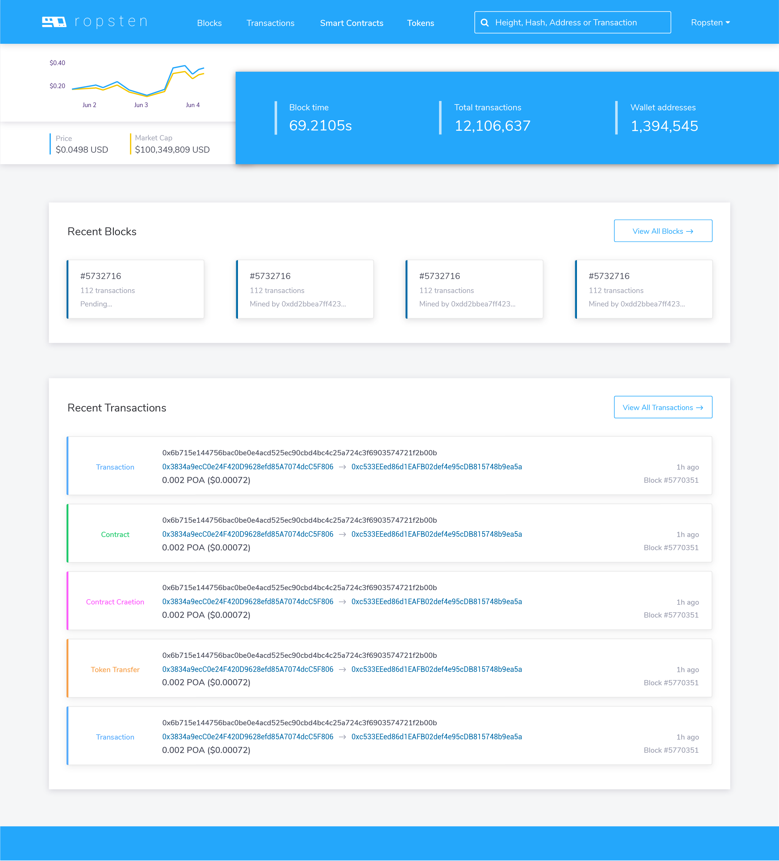The image size is (779, 861).
Task: Click View All Blocks button
Action: point(663,231)
